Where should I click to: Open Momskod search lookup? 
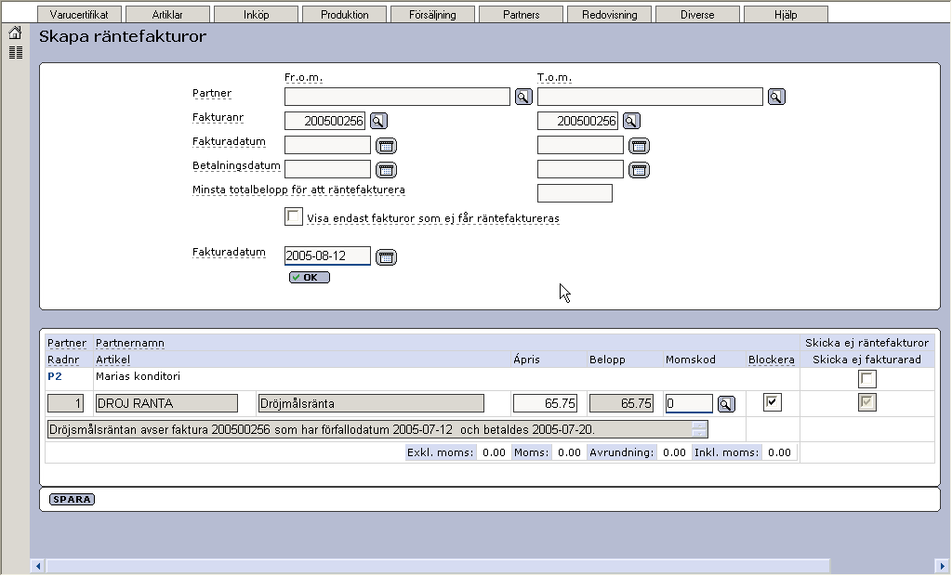click(726, 404)
